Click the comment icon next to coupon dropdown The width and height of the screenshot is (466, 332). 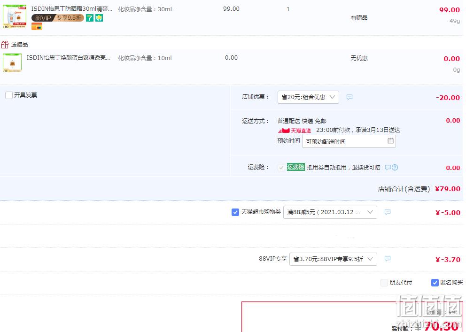(x=388, y=212)
